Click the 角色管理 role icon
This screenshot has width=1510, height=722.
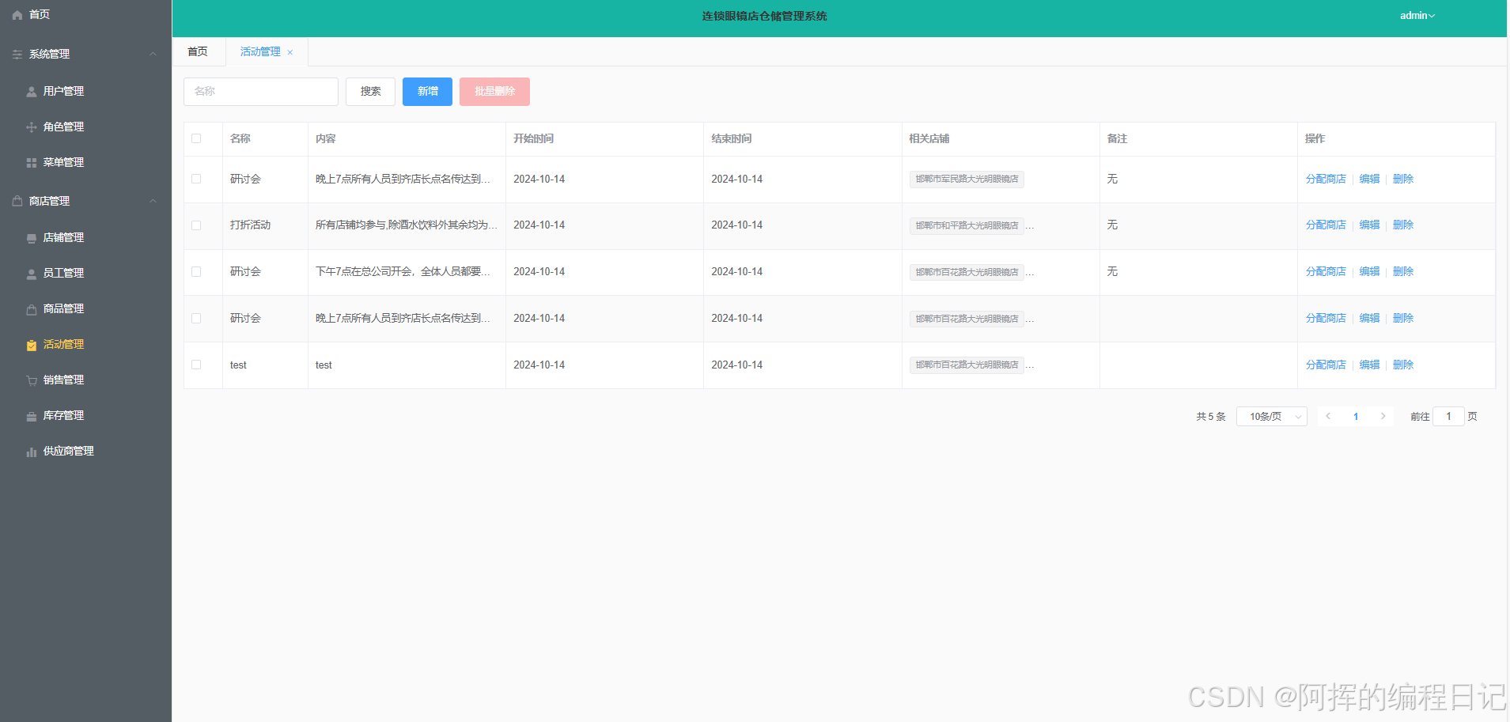(32, 127)
